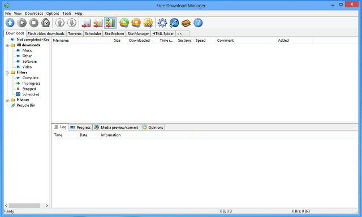Open settings via the gear icon
This screenshot has width=362, height=217.
click(x=162, y=23)
